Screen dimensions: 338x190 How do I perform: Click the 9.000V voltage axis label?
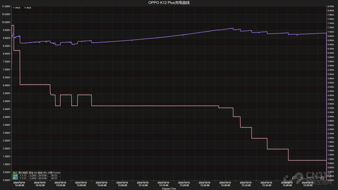6,38
